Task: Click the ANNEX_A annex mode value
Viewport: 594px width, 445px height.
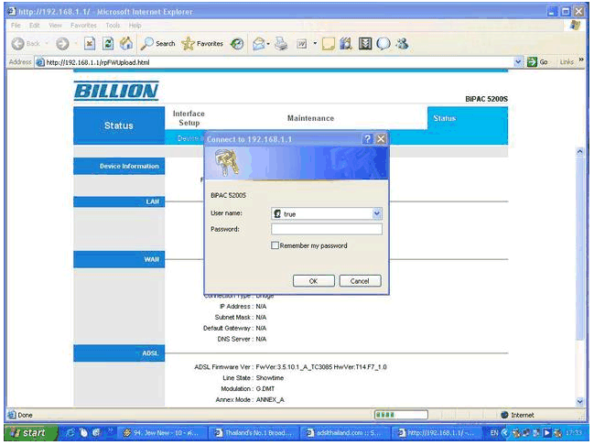Action: (x=270, y=399)
